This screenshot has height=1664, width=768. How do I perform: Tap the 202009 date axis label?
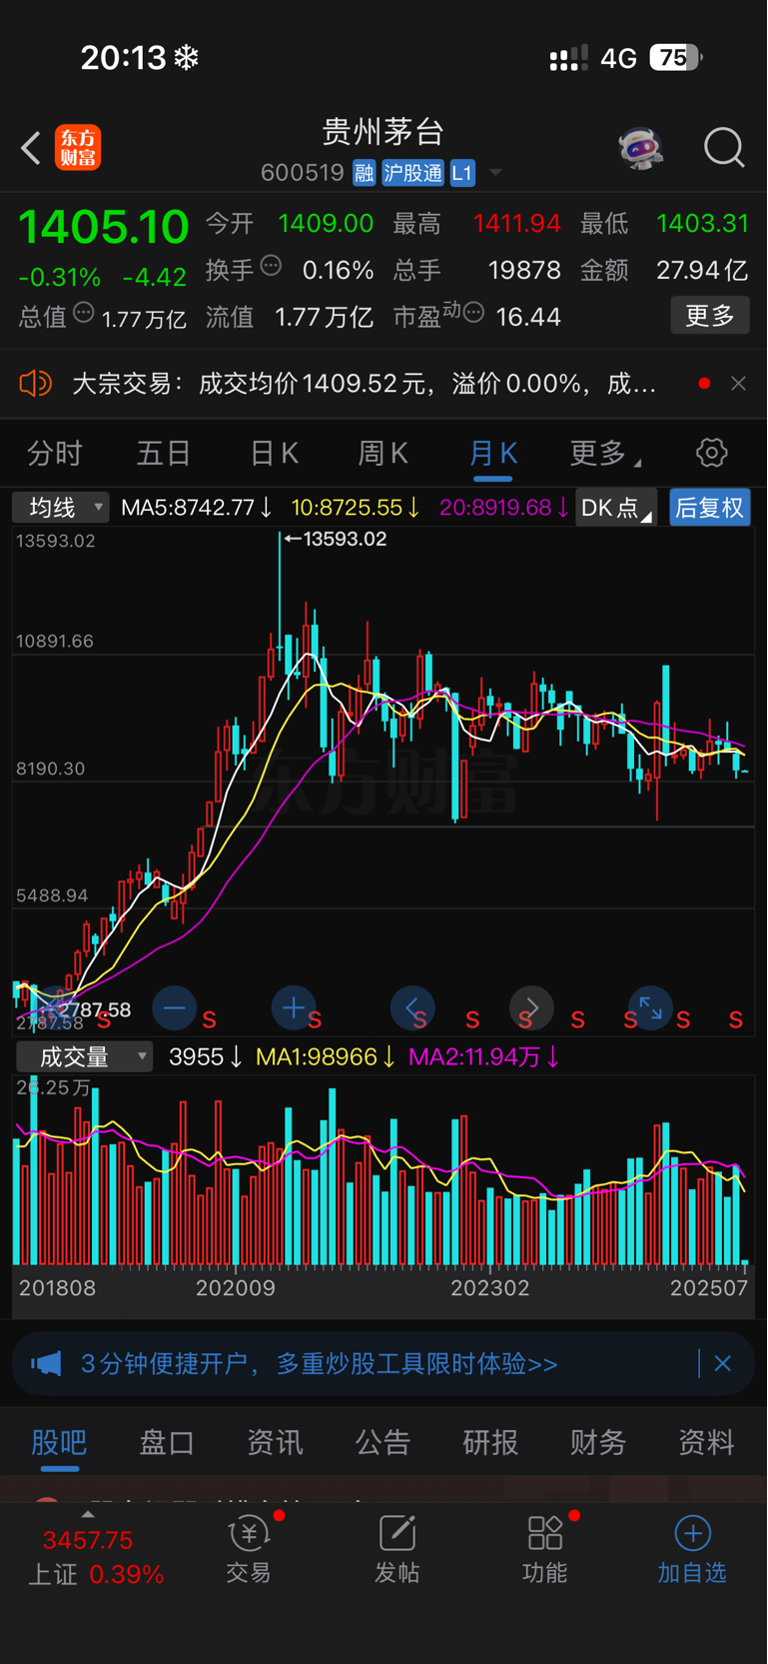coord(236,1288)
